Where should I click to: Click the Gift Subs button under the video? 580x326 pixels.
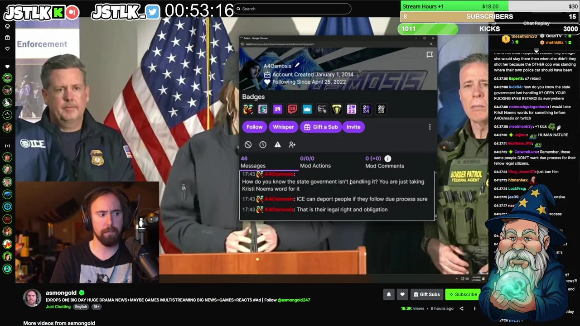point(427,294)
